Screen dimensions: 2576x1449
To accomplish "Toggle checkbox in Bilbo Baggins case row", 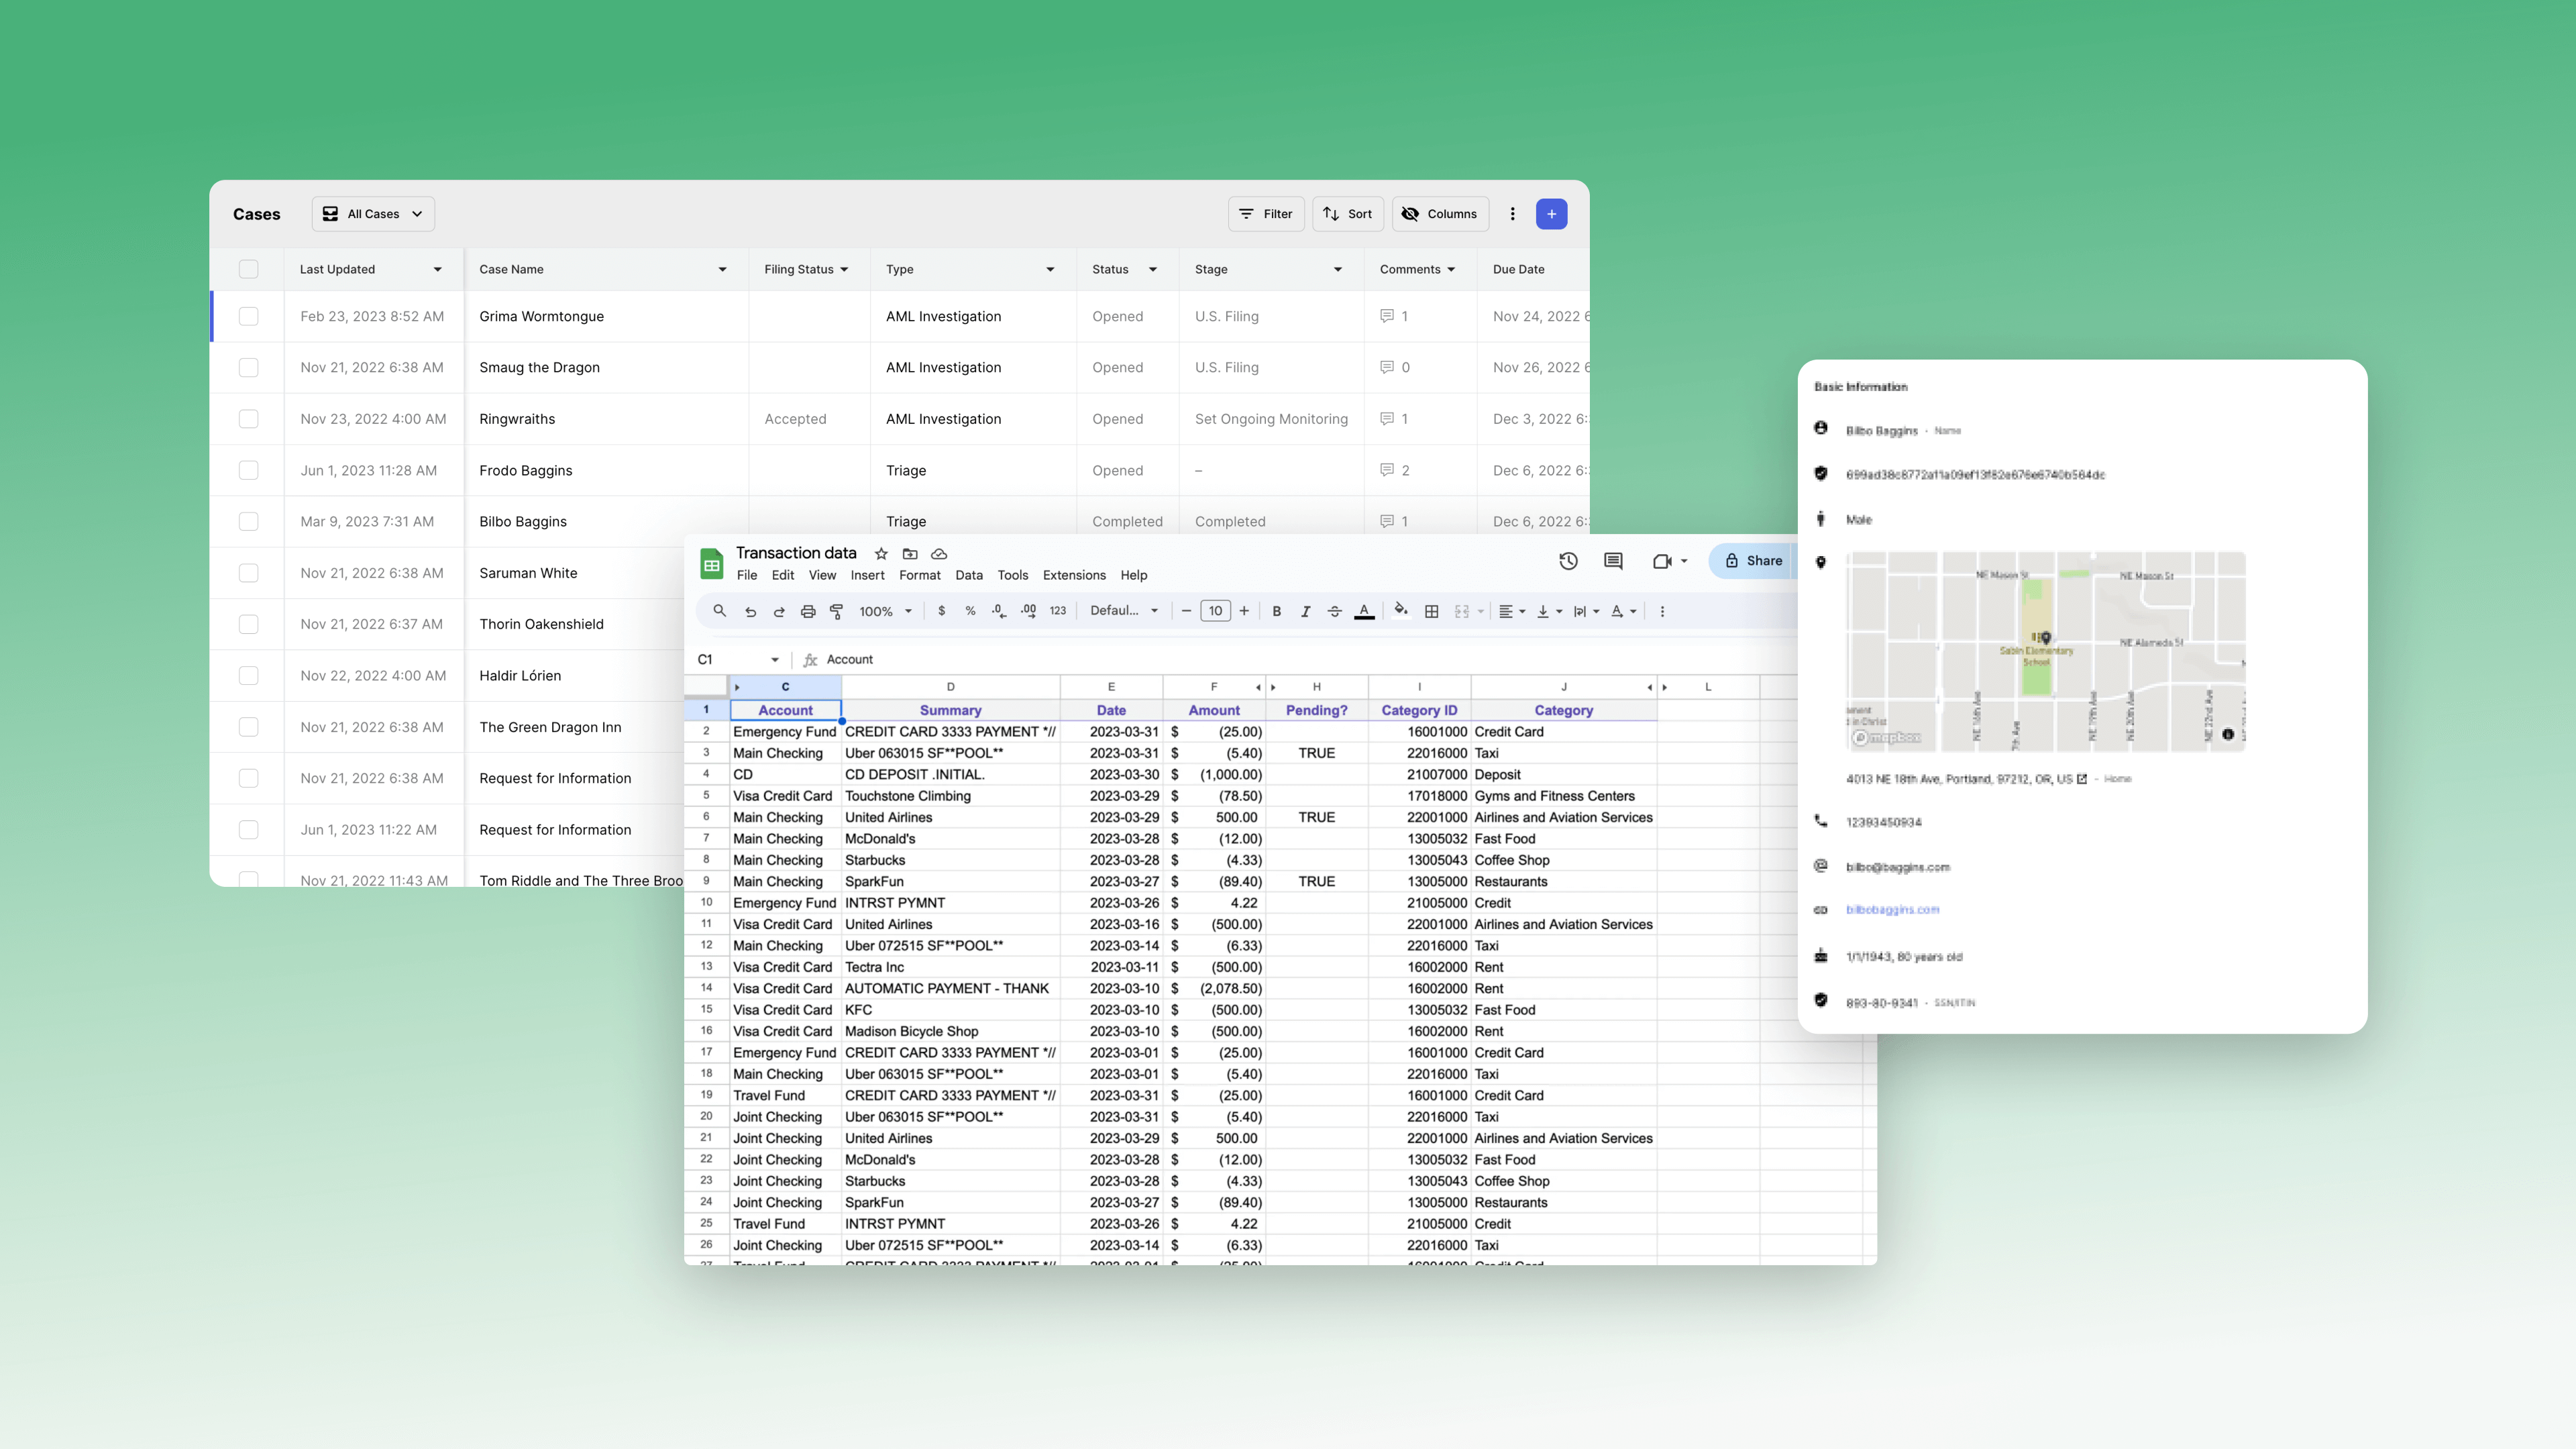I will [248, 520].
